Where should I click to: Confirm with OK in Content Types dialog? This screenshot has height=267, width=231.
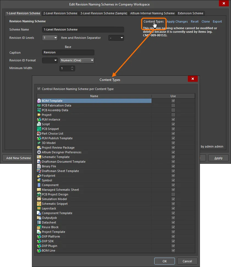coord(164,261)
